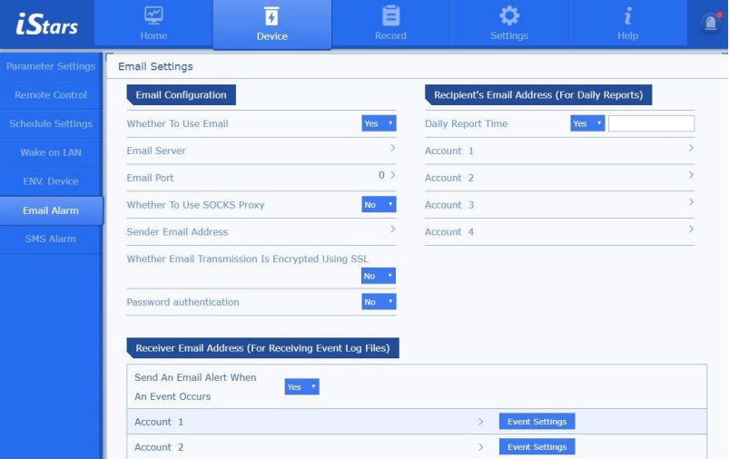
Task: Open the Home monitor icon
Action: point(153,16)
